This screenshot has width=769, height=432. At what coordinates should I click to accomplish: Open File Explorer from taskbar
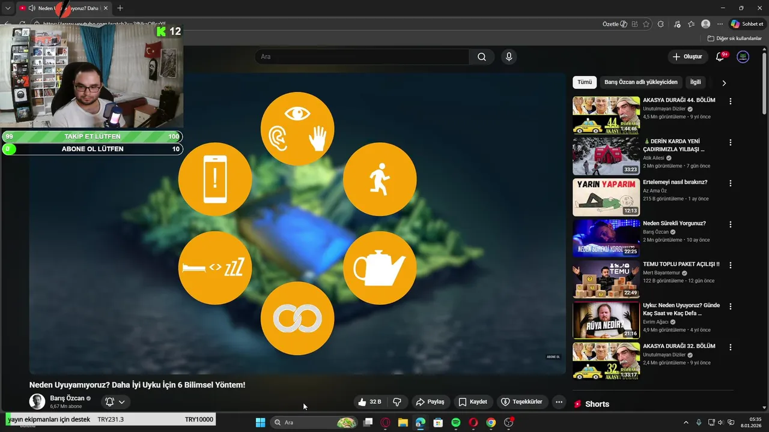pos(403,422)
